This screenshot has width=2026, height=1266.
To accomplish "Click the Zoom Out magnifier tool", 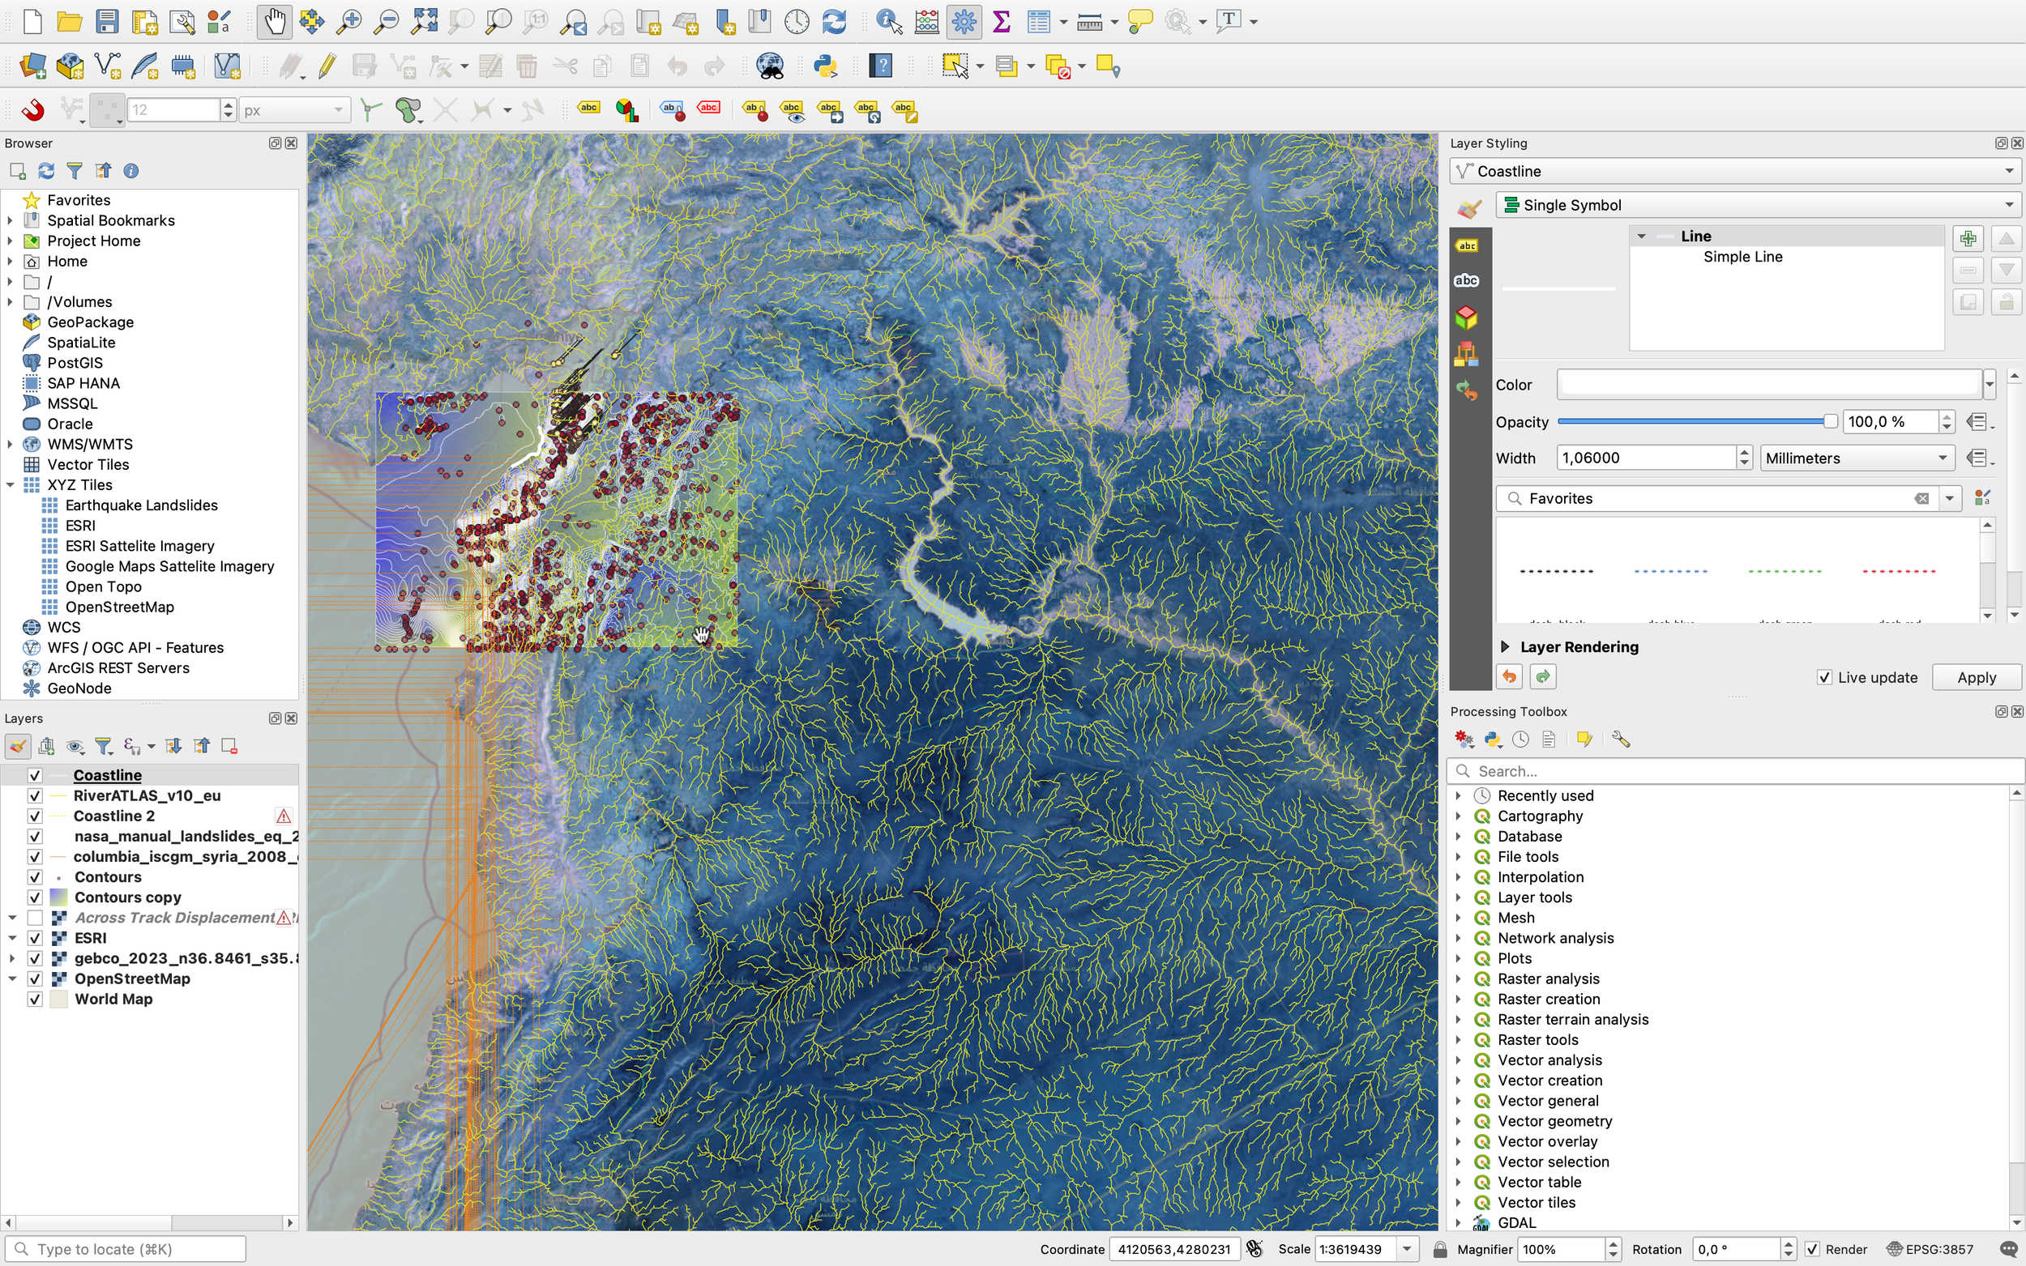I will (385, 21).
